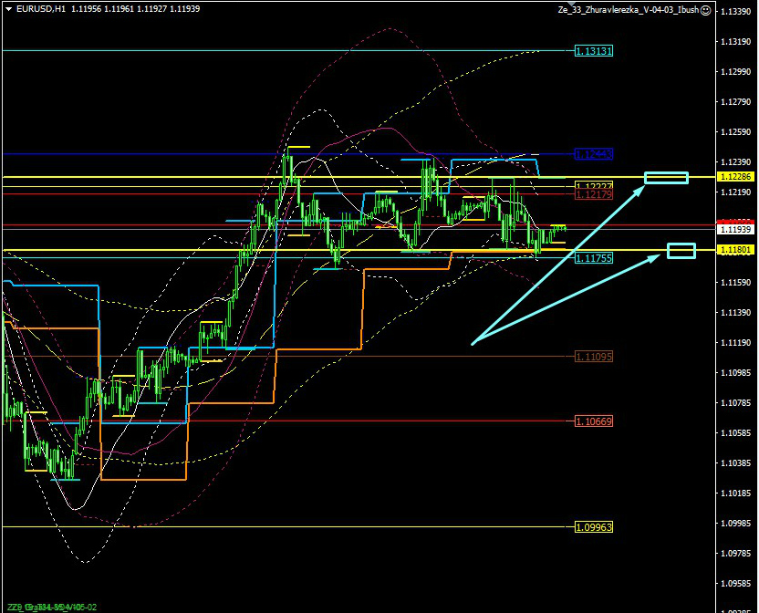Click the 1.11095 brown price level label
The width and height of the screenshot is (759, 613).
click(593, 357)
